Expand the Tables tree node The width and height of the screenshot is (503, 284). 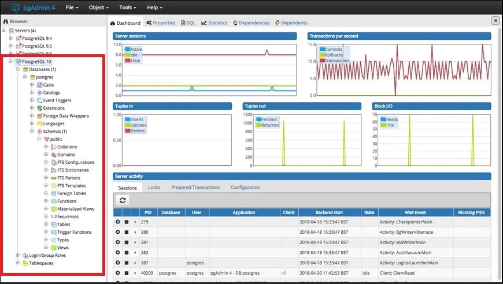[46, 224]
